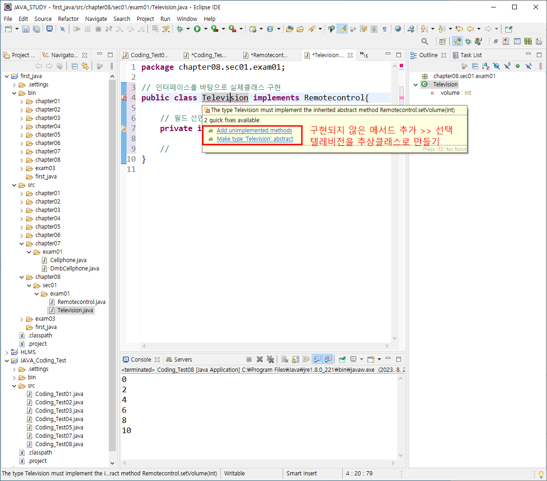547x481 pixels.
Task: Click the Save toolbar icon
Action: pos(26,29)
